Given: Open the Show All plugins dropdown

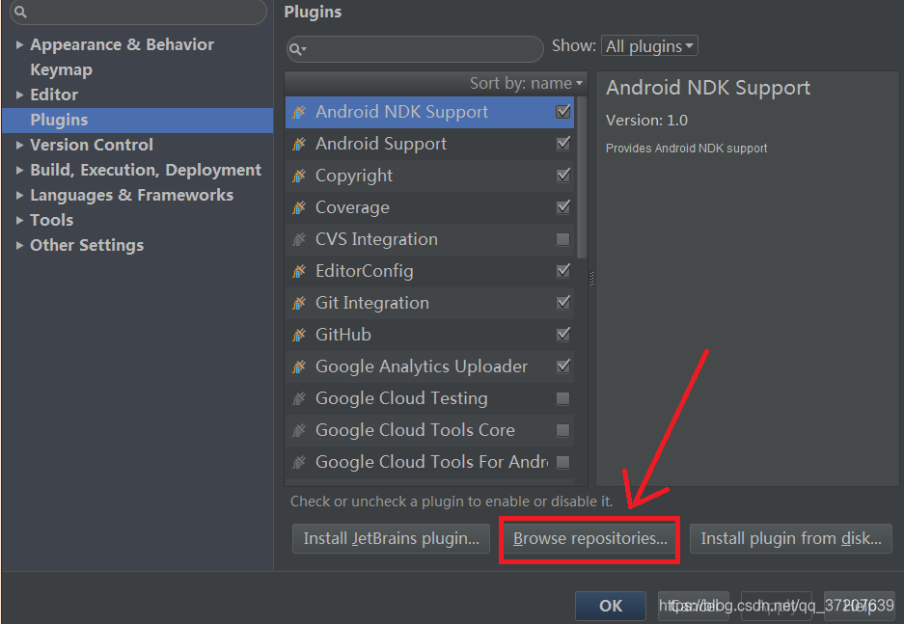Looking at the screenshot, I should click(649, 46).
